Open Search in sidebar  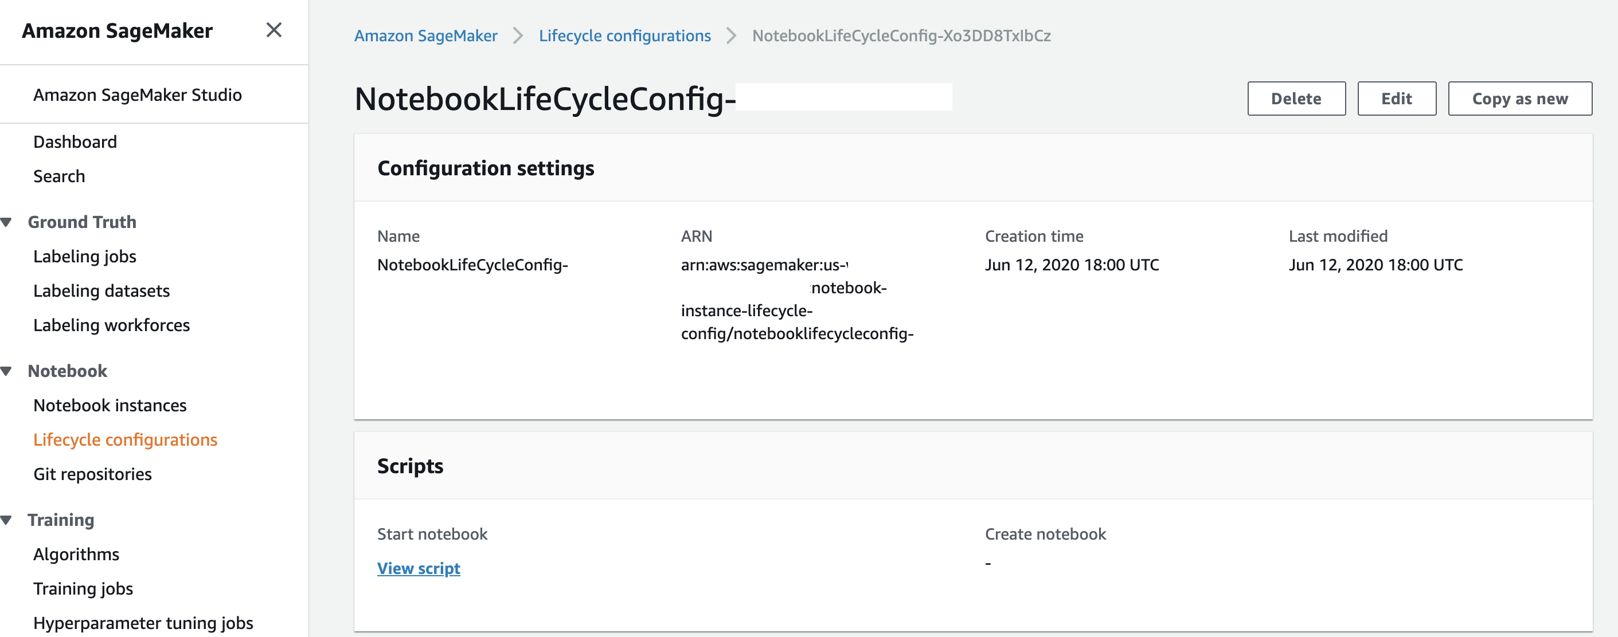(59, 176)
